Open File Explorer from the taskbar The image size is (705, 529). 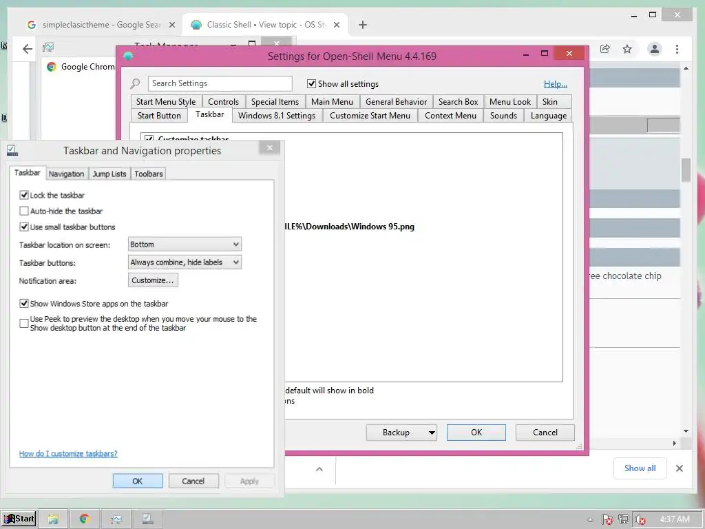[x=52, y=519]
